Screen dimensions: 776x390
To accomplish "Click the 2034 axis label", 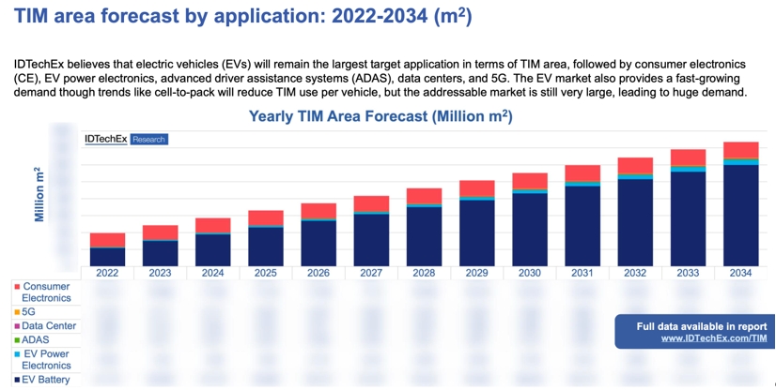I will 741,273.
